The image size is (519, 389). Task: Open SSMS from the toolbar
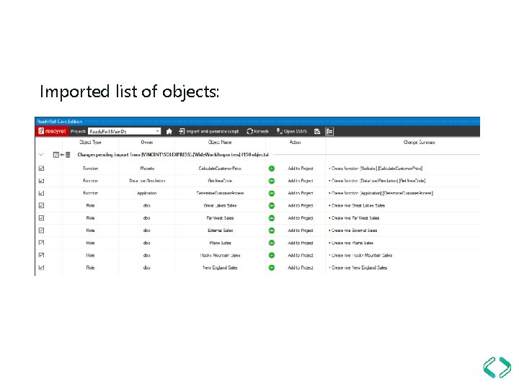coord(292,131)
